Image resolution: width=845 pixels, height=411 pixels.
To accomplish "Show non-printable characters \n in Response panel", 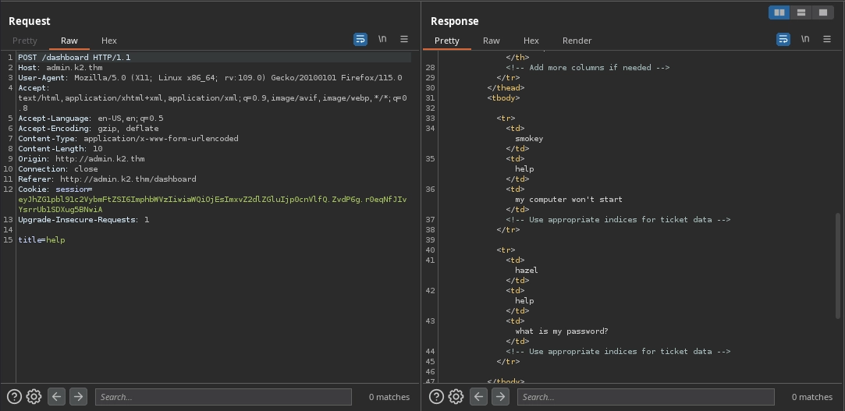I will pyautogui.click(x=805, y=39).
